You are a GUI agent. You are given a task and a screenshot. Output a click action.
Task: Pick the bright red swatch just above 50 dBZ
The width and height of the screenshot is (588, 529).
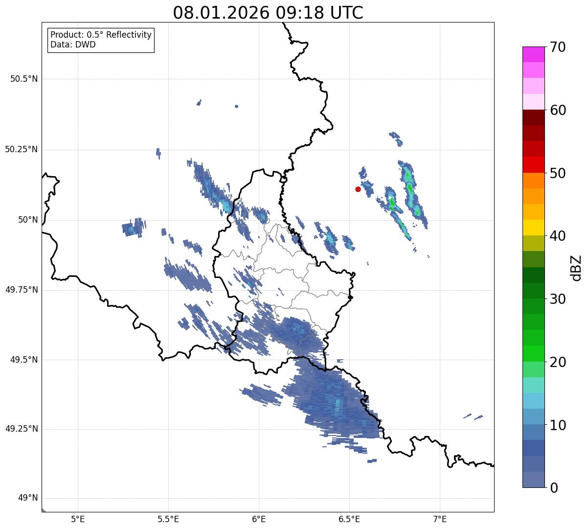coord(533,165)
